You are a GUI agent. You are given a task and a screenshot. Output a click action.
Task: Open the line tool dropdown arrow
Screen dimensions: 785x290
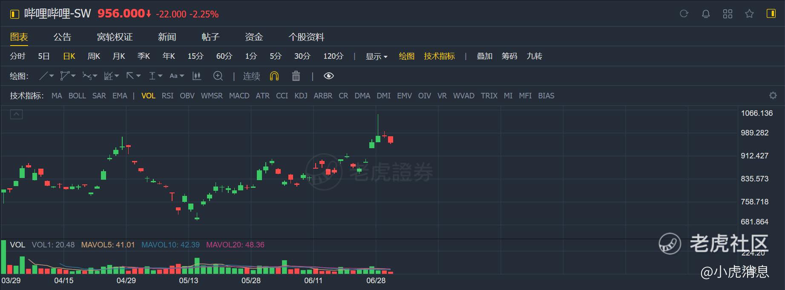coord(52,76)
